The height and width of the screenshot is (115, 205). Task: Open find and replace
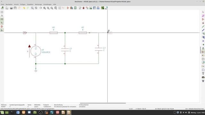coord(36,8)
